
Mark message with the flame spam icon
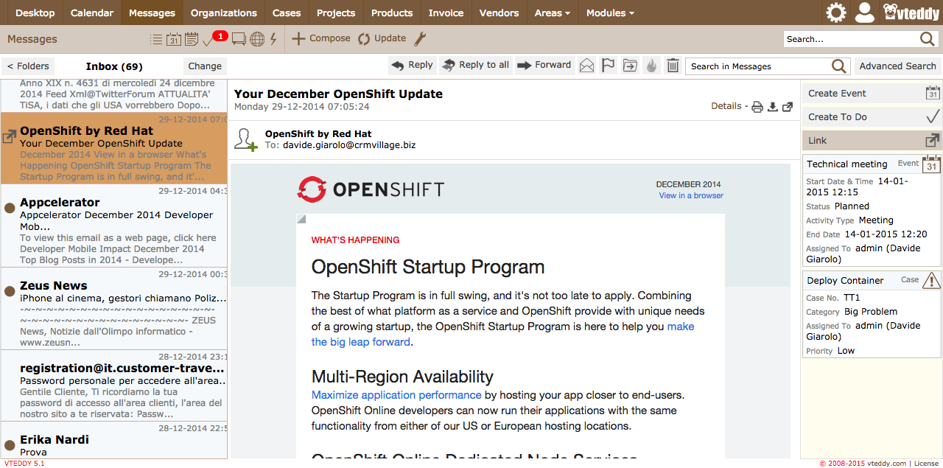pyautogui.click(x=651, y=66)
